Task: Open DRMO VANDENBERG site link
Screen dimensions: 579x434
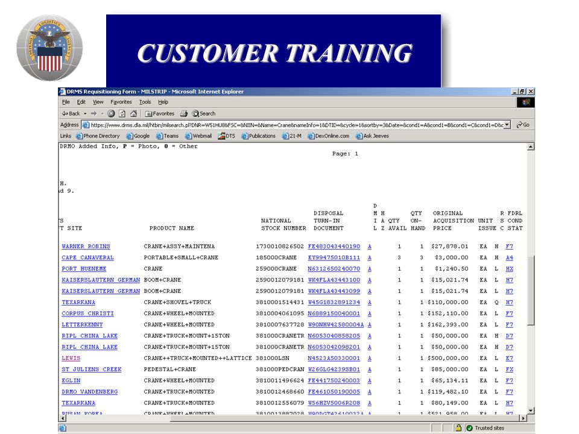Action: click(x=90, y=392)
